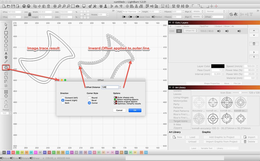
Task: Step the Pass Count value
Action: tap(223, 70)
